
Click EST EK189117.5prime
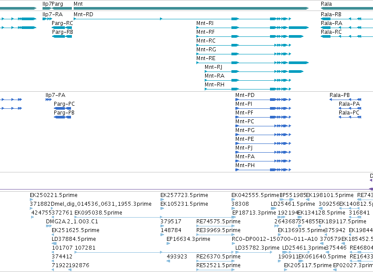(342, 222)
